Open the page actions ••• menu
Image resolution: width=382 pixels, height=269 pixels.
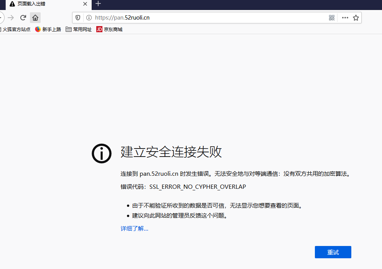click(345, 17)
